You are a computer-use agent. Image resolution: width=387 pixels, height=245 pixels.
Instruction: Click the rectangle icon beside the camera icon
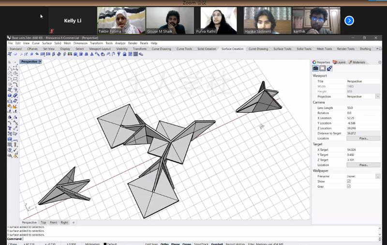322,68
